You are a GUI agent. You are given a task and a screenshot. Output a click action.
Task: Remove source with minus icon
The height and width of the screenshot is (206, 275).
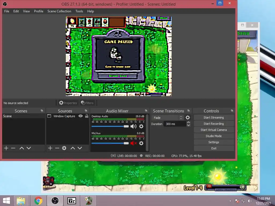click(57, 148)
